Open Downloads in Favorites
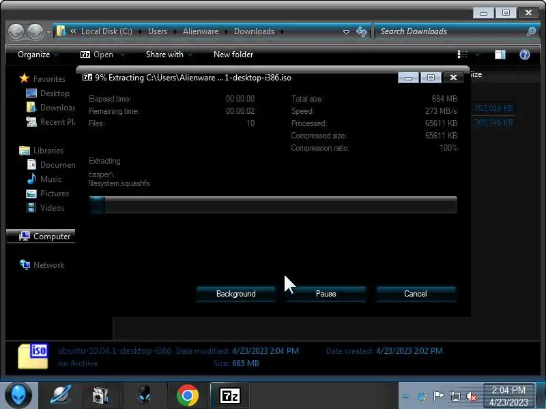 click(51, 108)
